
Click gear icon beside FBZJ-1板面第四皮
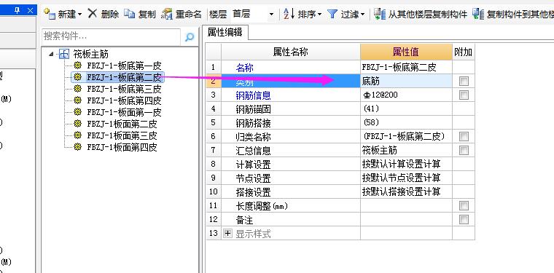pos(78,147)
